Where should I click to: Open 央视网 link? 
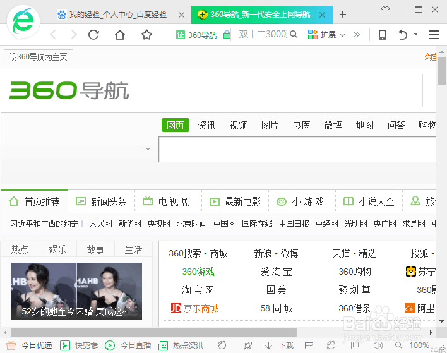click(158, 224)
